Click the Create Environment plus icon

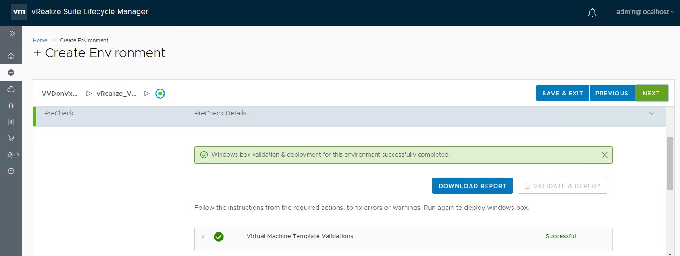[x=11, y=73]
